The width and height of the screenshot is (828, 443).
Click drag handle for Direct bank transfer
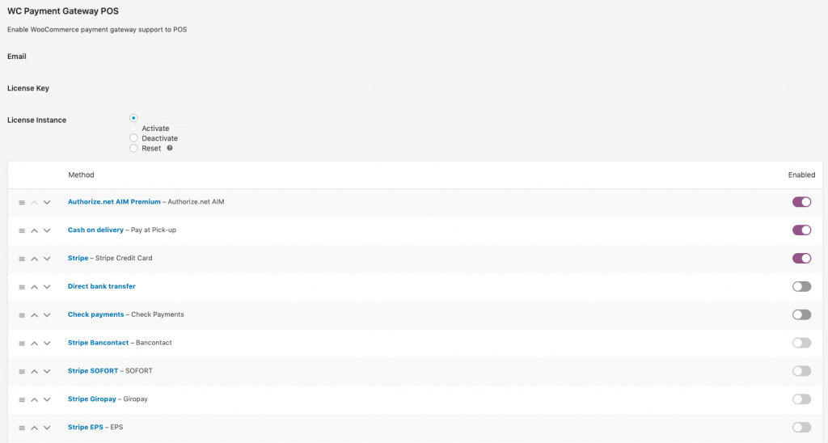pos(22,287)
